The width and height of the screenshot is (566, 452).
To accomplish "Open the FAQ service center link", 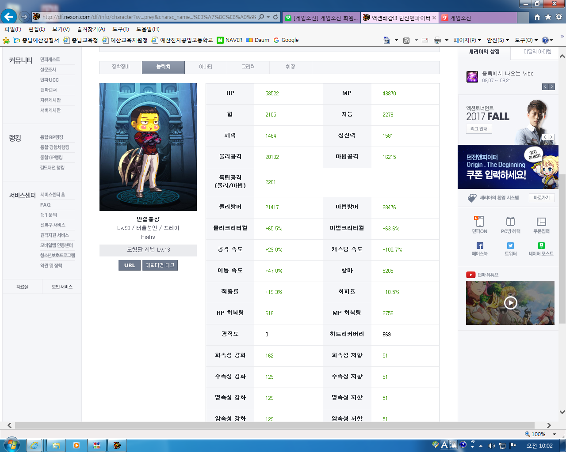I will [46, 205].
